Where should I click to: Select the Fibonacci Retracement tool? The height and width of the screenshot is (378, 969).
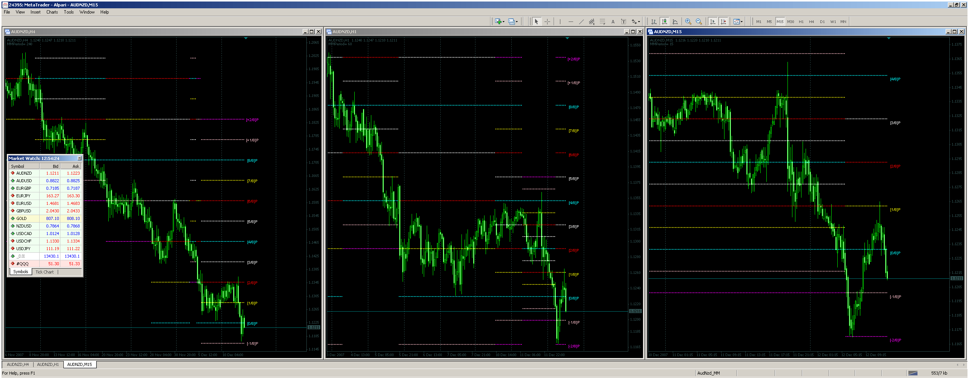tap(602, 22)
